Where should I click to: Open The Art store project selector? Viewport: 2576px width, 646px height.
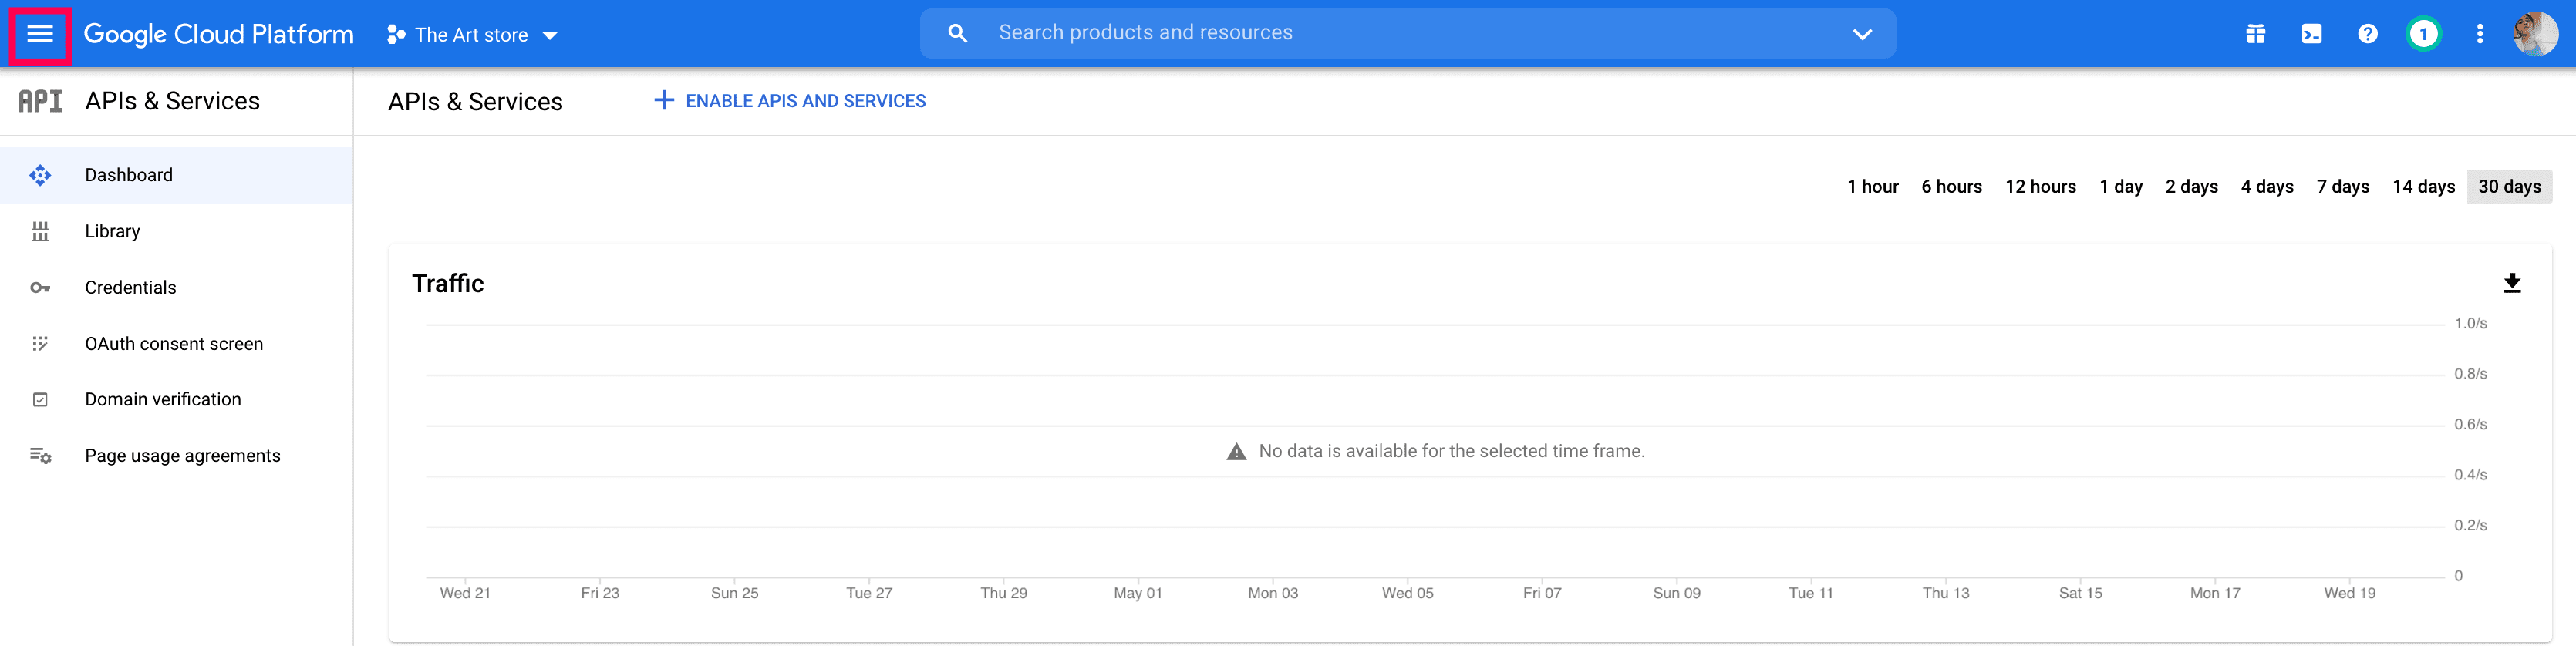[472, 35]
